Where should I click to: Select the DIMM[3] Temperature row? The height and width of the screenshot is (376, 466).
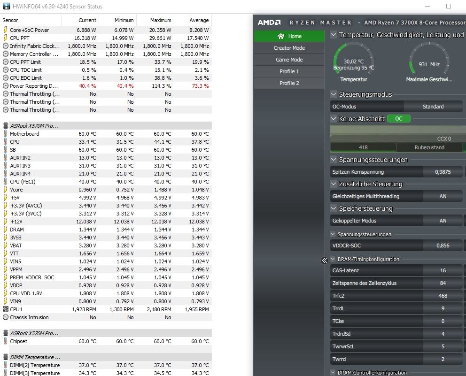point(106,373)
